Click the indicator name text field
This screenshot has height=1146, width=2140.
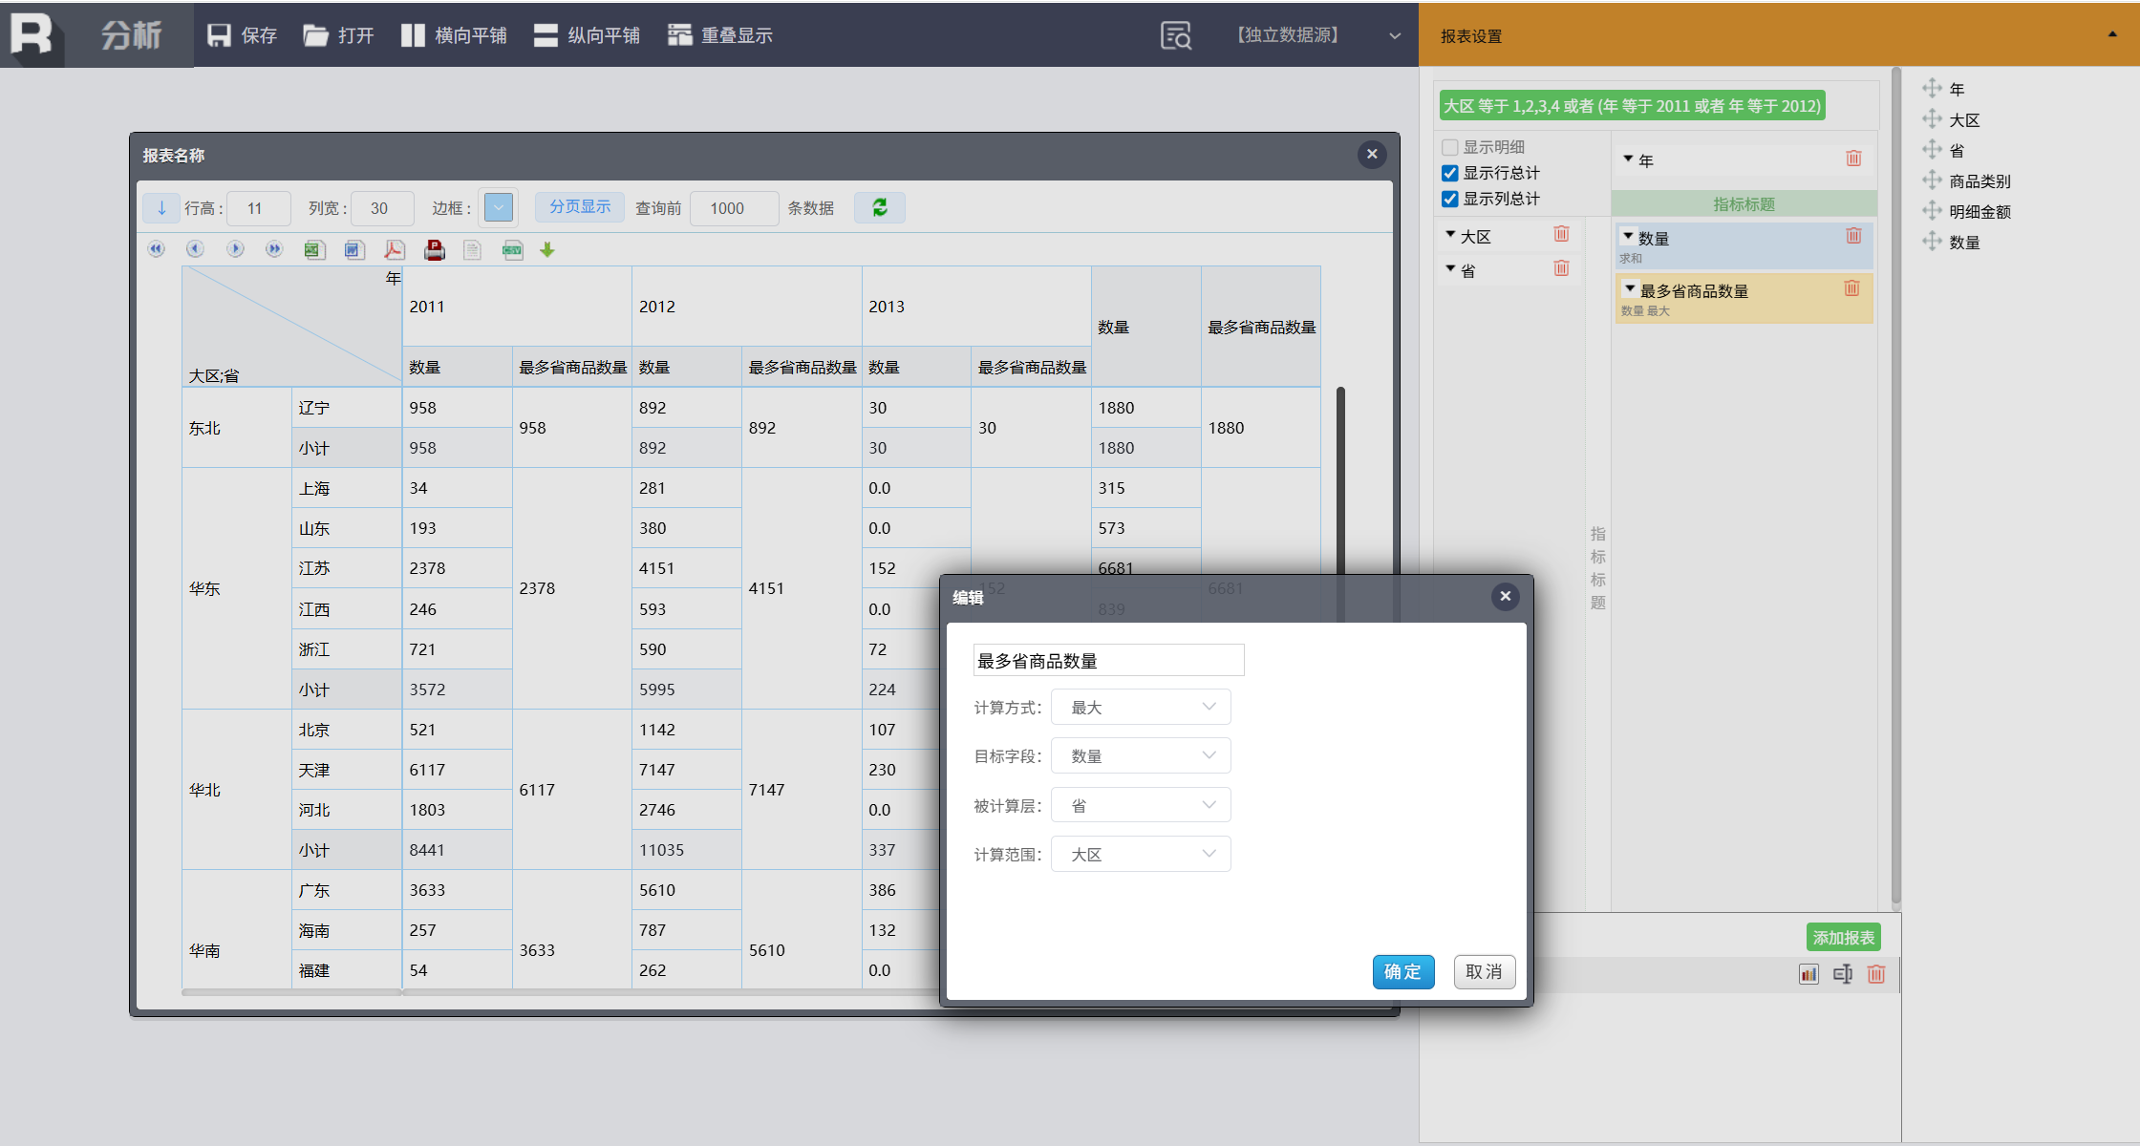click(x=1108, y=661)
